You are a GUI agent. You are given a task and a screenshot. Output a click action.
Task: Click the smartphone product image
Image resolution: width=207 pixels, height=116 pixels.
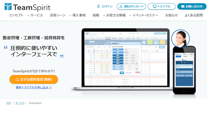pyautogui.click(x=184, y=70)
